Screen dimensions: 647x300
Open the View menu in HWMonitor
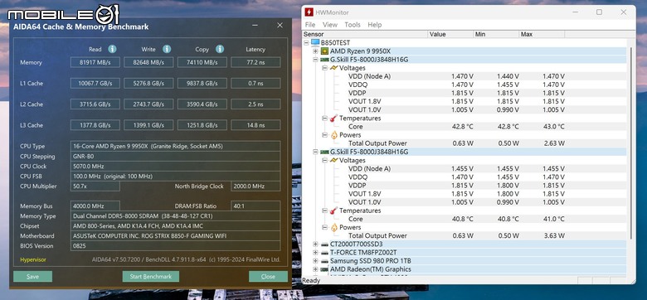click(x=329, y=25)
